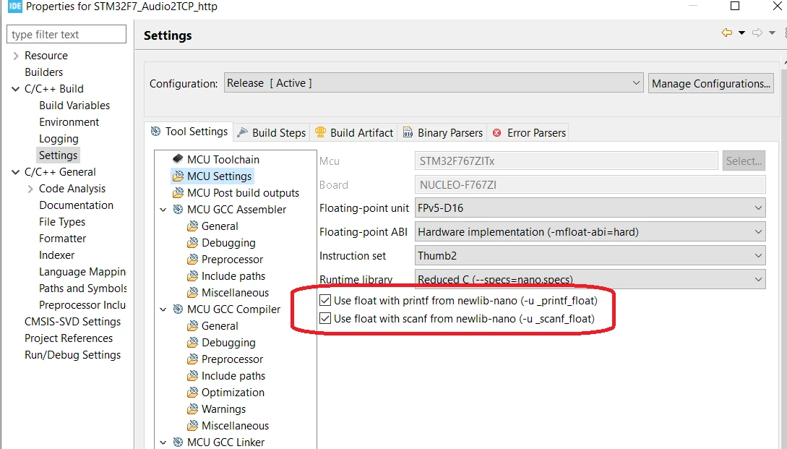Switch to the Build Steps tab
The width and height of the screenshot is (787, 449).
pos(272,132)
